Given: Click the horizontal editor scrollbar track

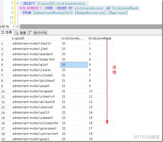Looking at the screenshot, I should pyautogui.click(x=91, y=27).
